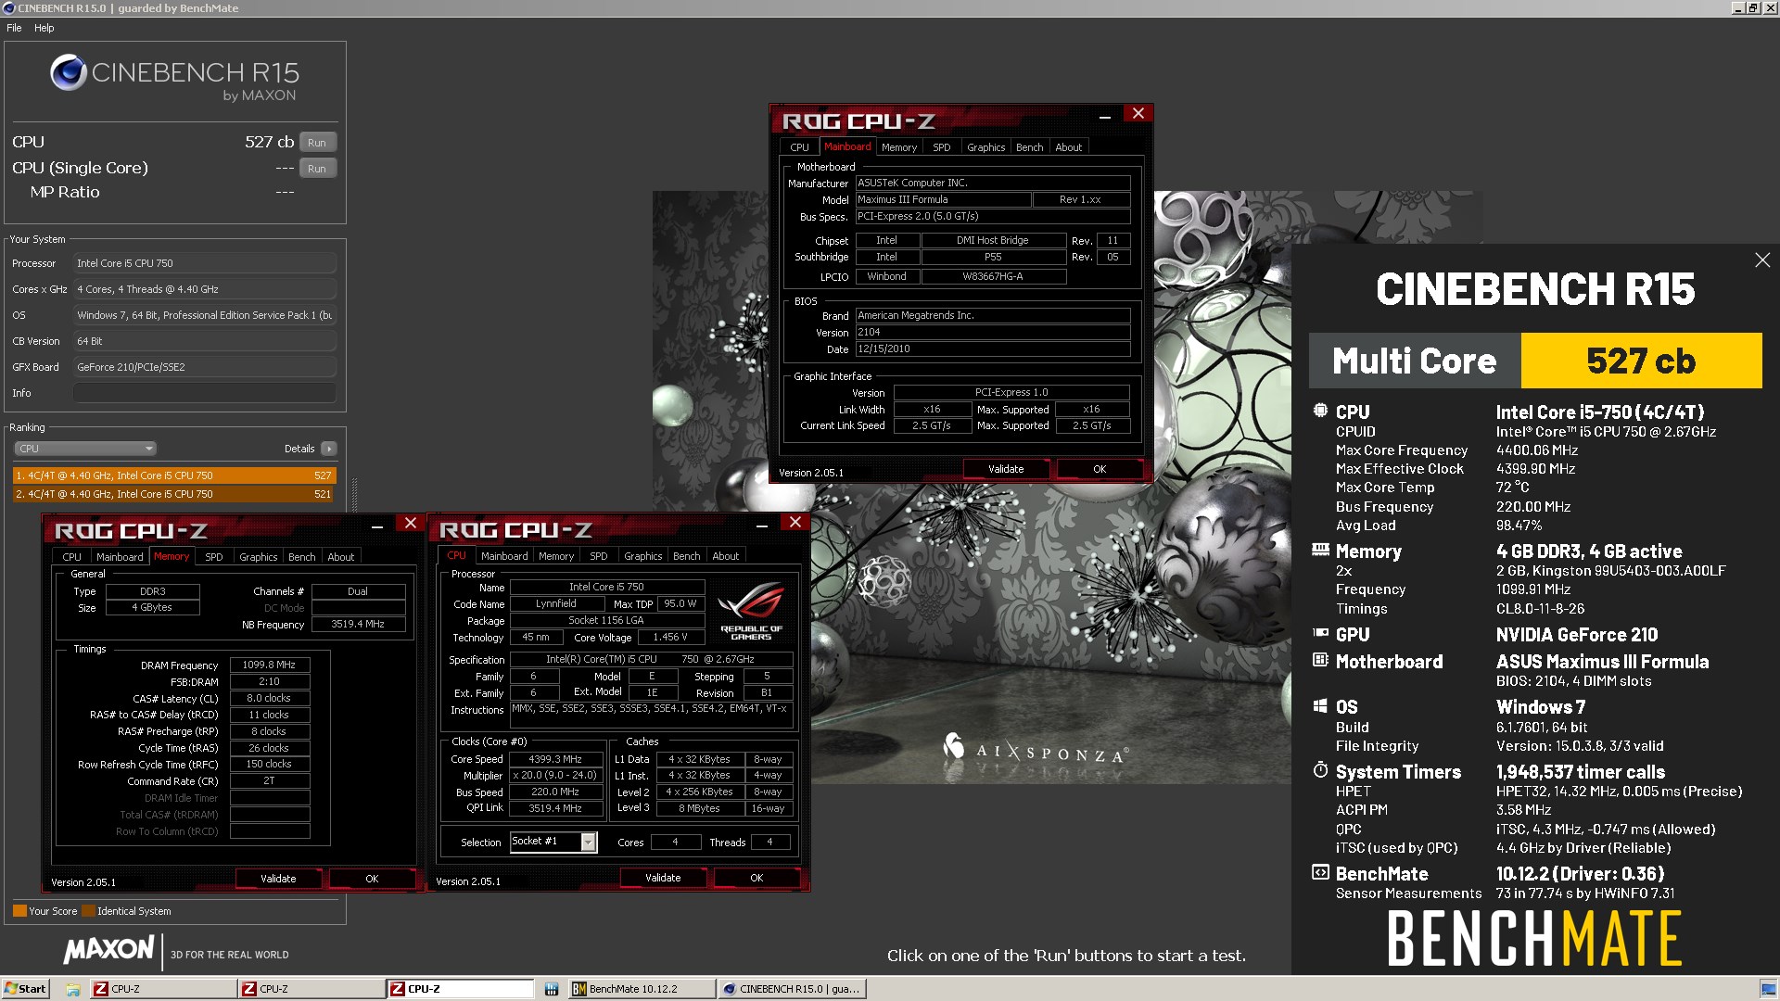Screen dimensions: 1780x1001
Task: Run the CPU Single Core test
Action: pos(316,169)
